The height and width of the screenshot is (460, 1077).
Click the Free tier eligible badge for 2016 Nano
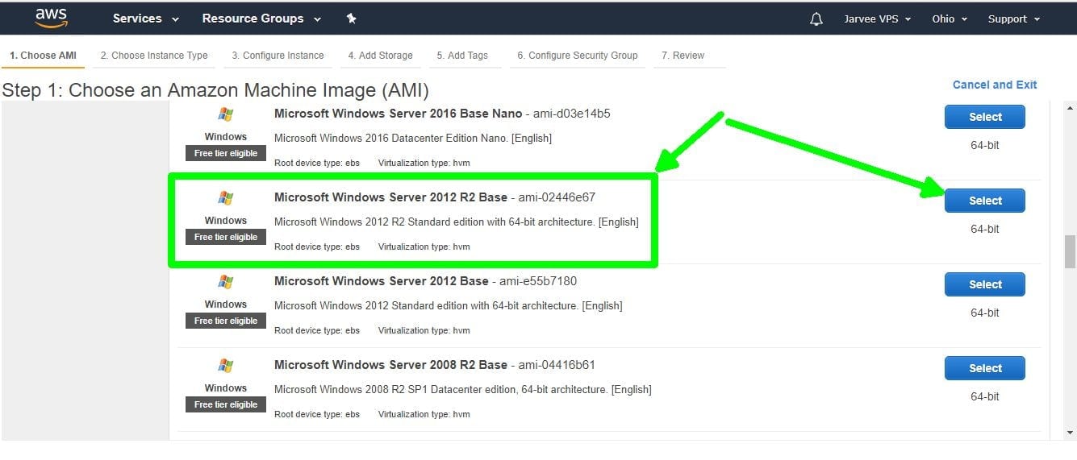tap(226, 153)
